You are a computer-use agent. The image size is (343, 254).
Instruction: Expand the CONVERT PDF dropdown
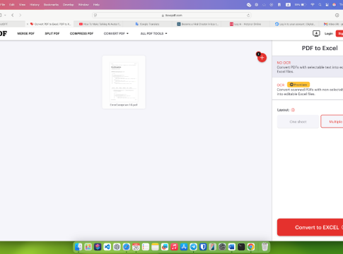tap(116, 33)
